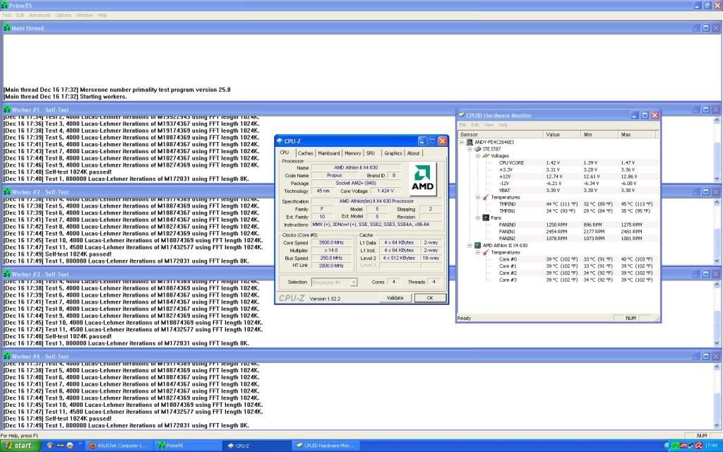Viewport: 723px width, 452px height.
Task: Click the Core Speed value 3500.0 MHz
Action: 332,243
